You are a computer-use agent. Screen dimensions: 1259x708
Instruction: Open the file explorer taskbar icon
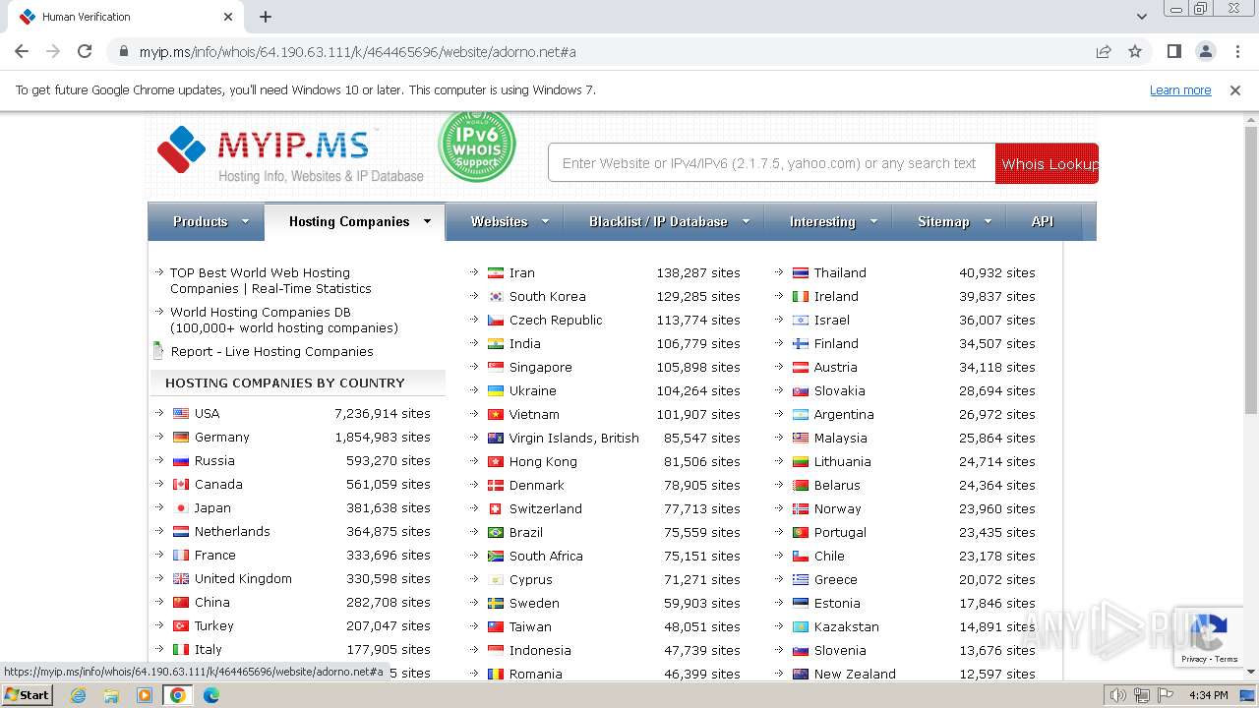[x=111, y=695]
